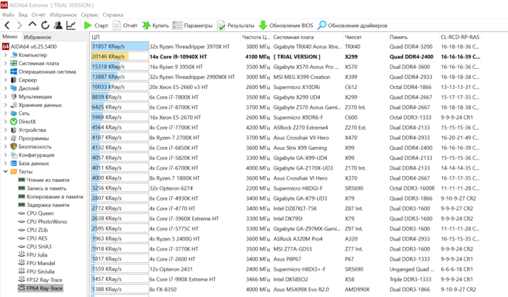The width and height of the screenshot is (508, 297).
Task: Select the 20146 KRay/s result bar
Action: point(120,57)
